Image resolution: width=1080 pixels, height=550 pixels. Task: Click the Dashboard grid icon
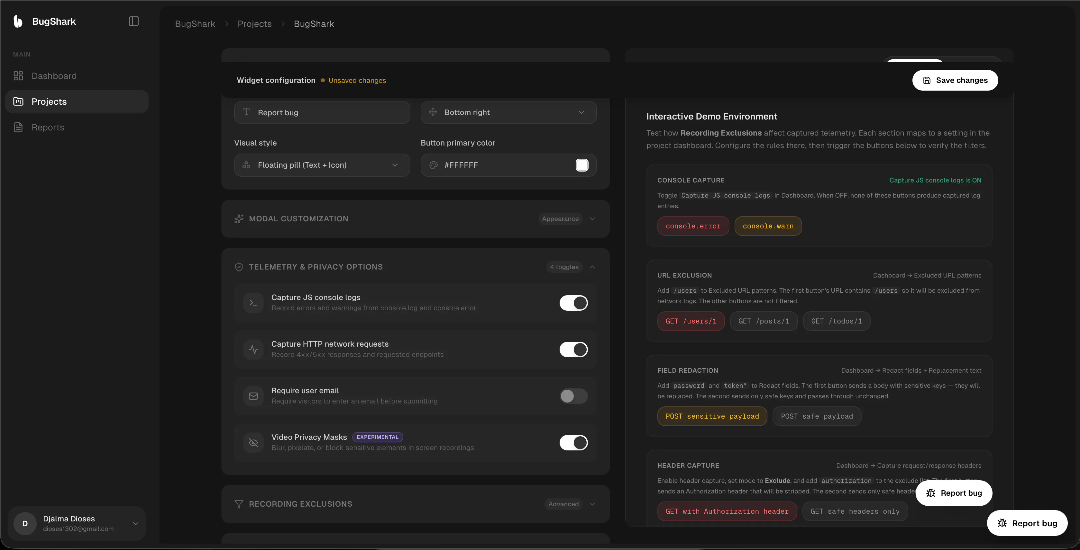pyautogui.click(x=18, y=76)
